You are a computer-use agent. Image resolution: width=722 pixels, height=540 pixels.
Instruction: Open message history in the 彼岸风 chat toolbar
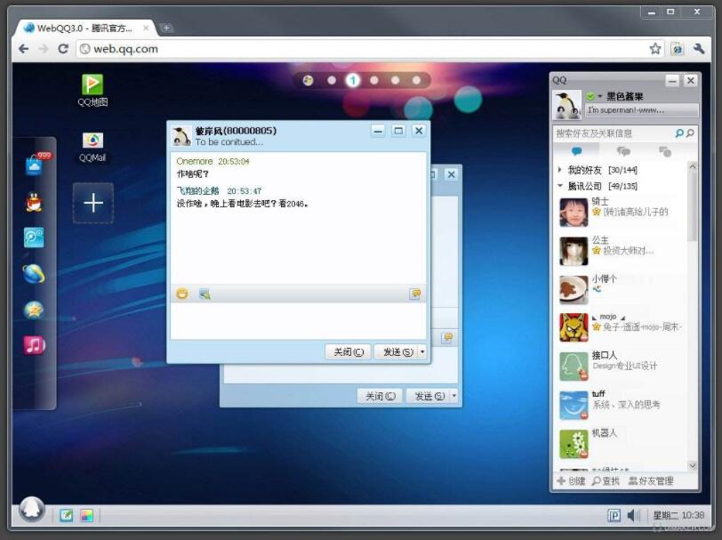(x=415, y=294)
